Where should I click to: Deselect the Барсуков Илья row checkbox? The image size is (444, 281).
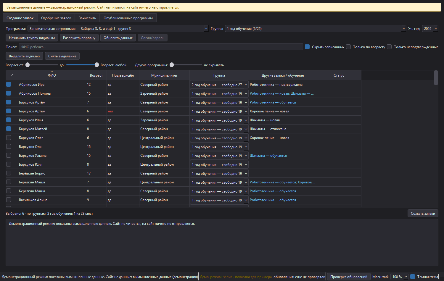(9, 120)
